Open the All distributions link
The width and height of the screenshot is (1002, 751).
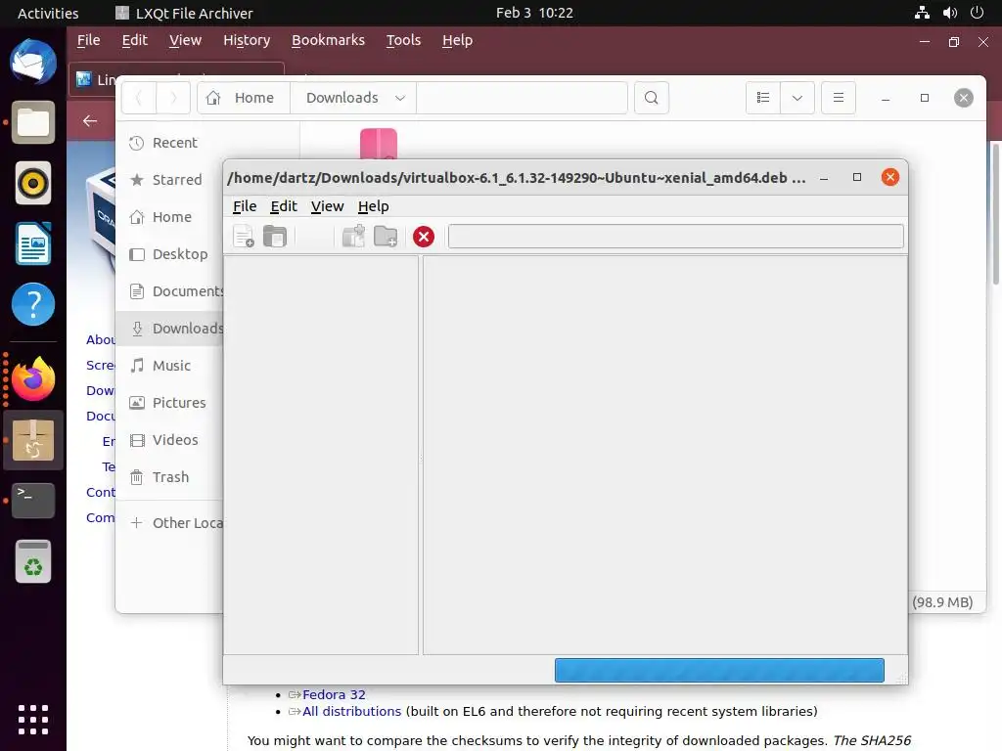pos(351,712)
